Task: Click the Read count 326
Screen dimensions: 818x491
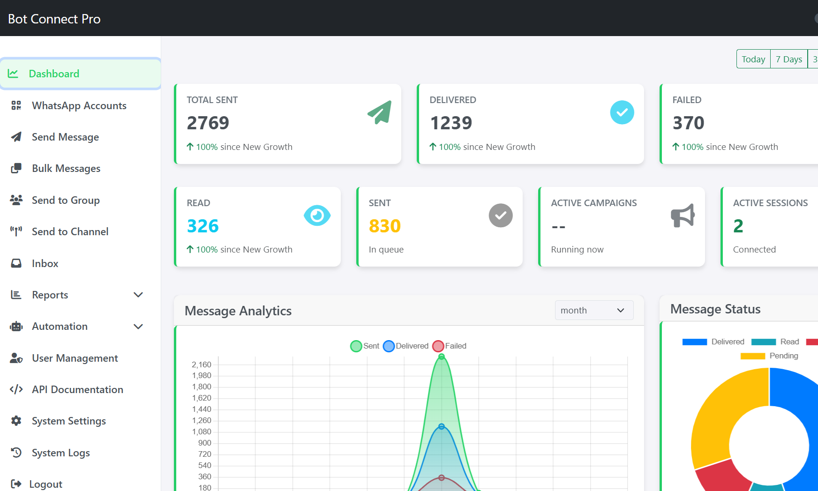Action: coord(203,226)
